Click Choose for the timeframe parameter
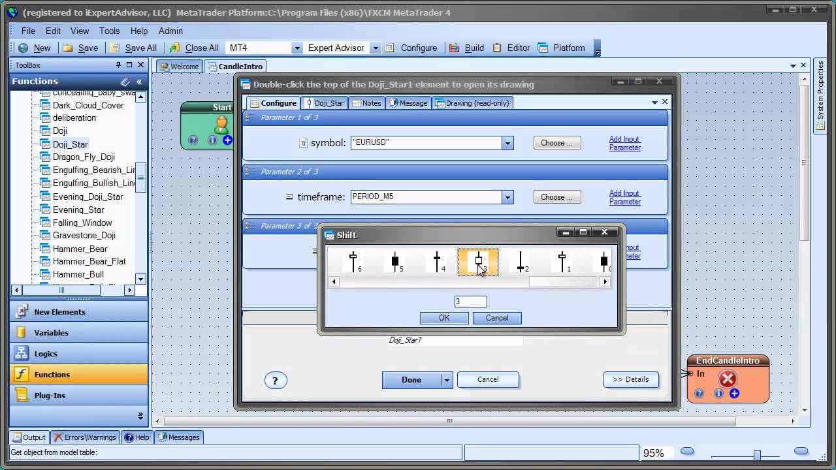 [557, 197]
